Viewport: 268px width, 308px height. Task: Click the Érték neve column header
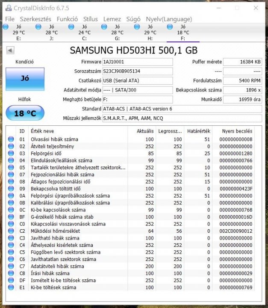tap(78, 131)
